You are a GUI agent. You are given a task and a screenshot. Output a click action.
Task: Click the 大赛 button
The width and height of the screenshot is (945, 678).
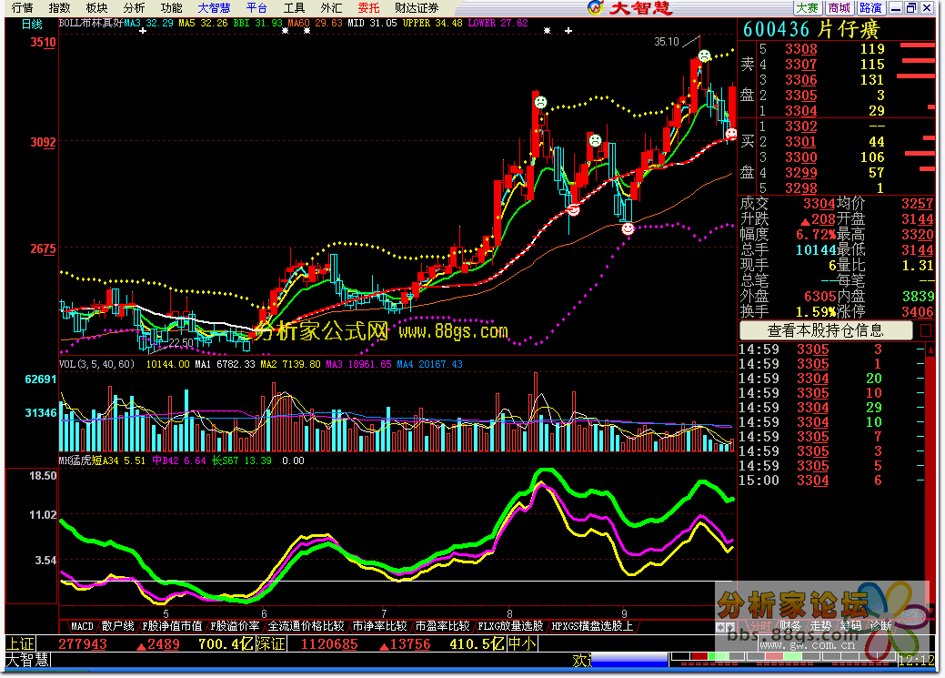point(807,8)
